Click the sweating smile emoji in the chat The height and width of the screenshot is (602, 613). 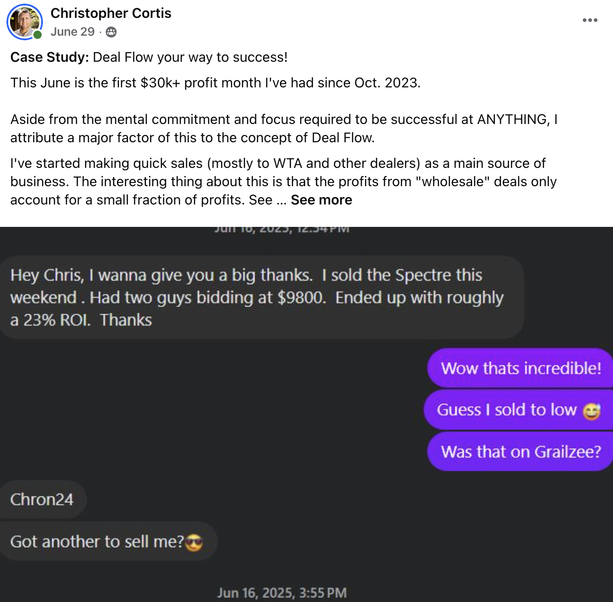coord(591,411)
